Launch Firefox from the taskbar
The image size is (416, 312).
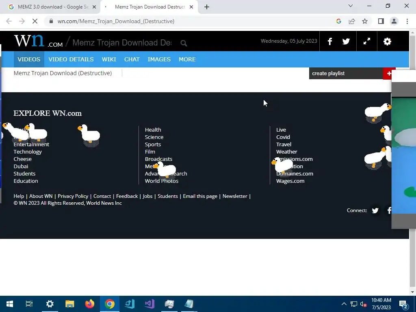coord(90,304)
